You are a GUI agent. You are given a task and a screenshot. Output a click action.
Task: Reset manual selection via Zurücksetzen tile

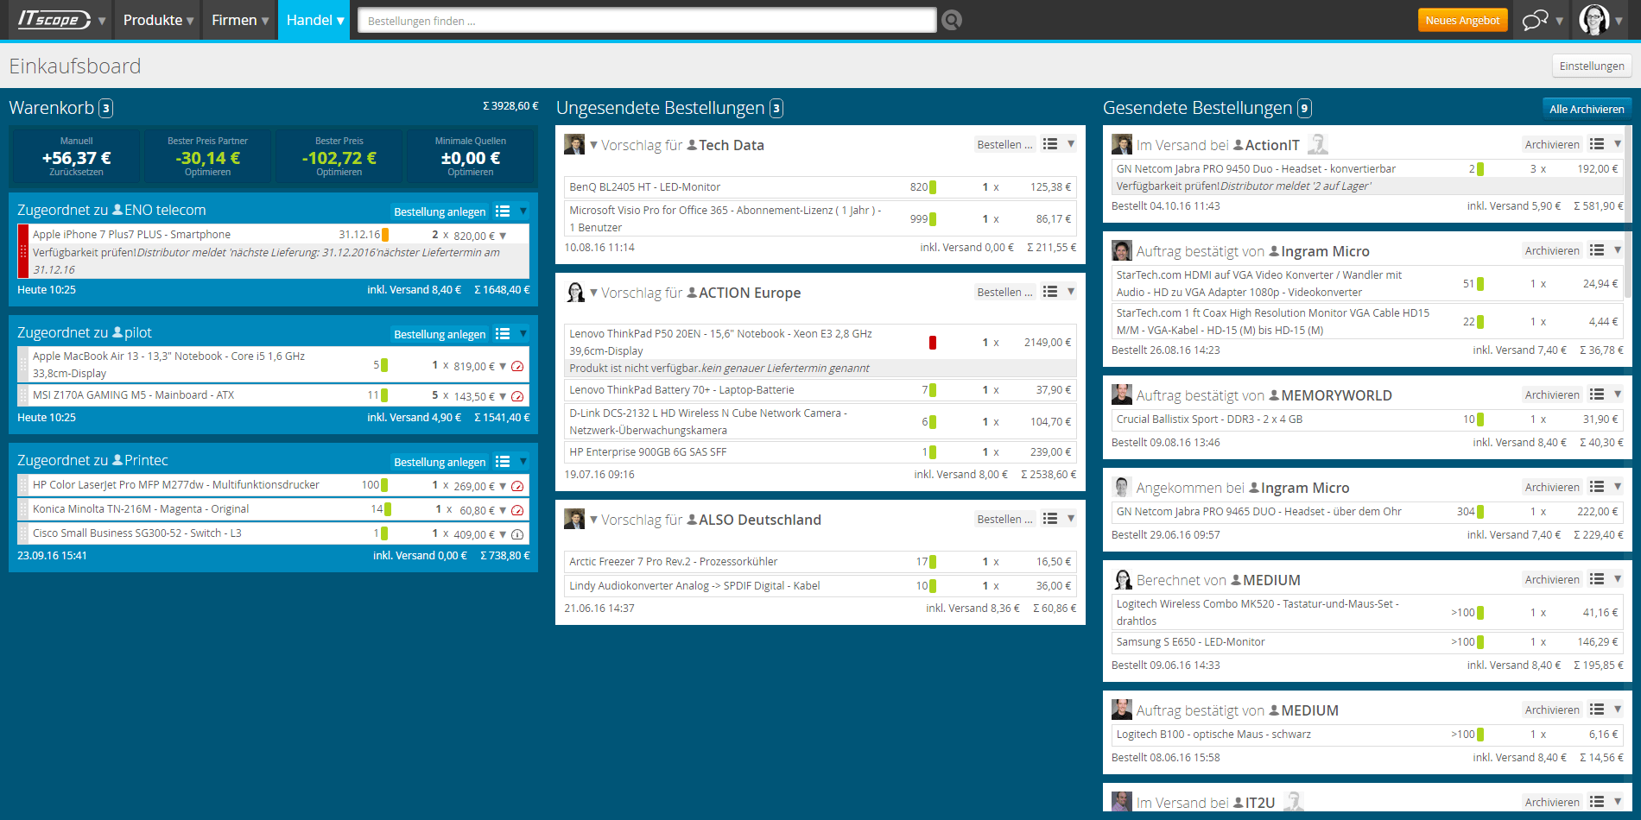[76, 156]
